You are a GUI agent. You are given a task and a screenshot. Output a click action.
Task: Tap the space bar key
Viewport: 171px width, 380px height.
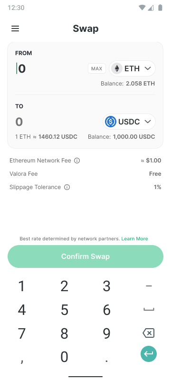pyautogui.click(x=149, y=310)
